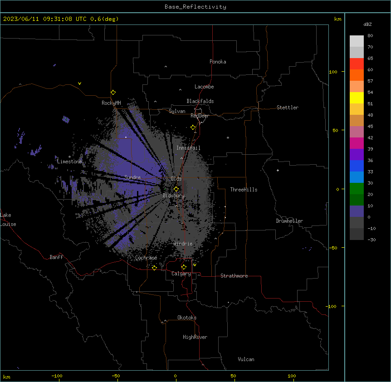Click the ThreeHills city label

pos(244,190)
